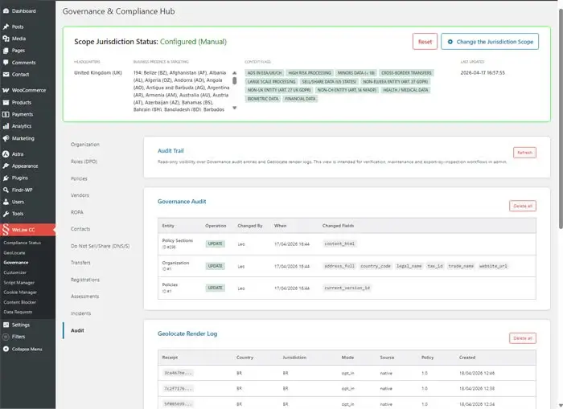Click the country_code changed field
This screenshot has width=563, height=409.
tap(376, 266)
